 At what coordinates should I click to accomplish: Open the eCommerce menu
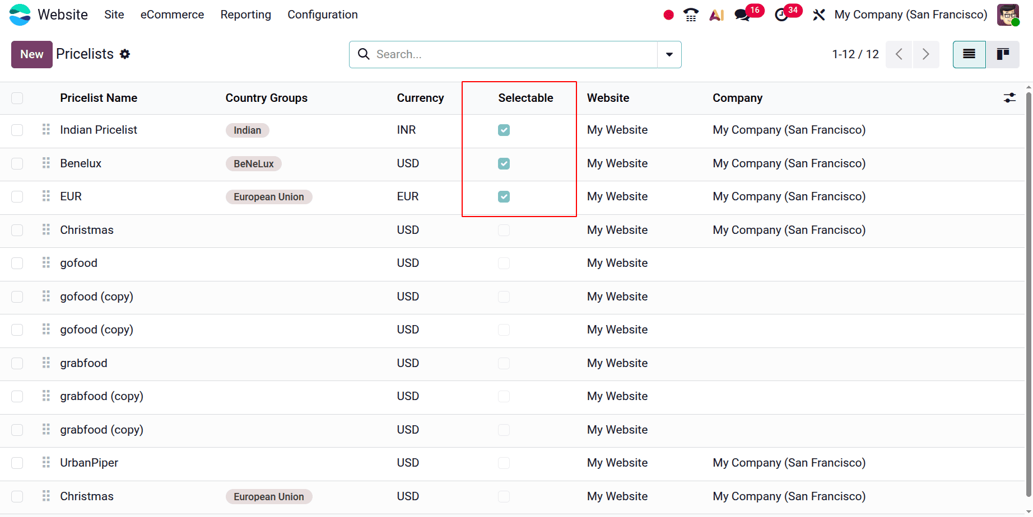[x=172, y=15]
